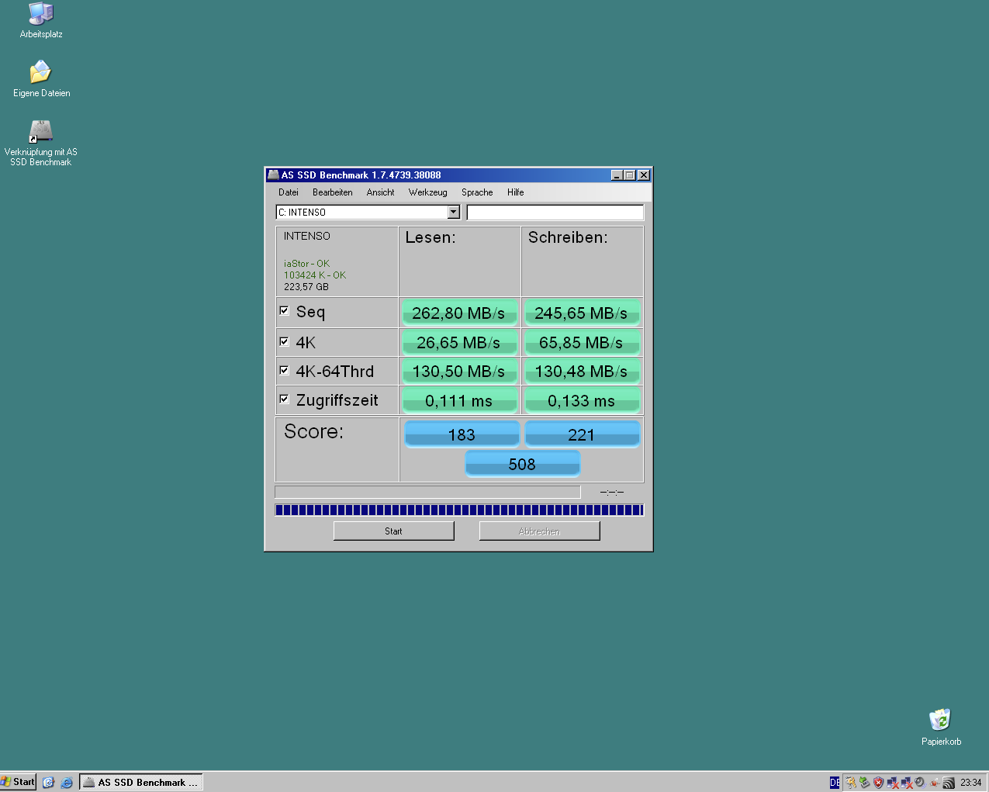Click the tray clock showing 23:34
989x792 pixels.
pyautogui.click(x=970, y=783)
